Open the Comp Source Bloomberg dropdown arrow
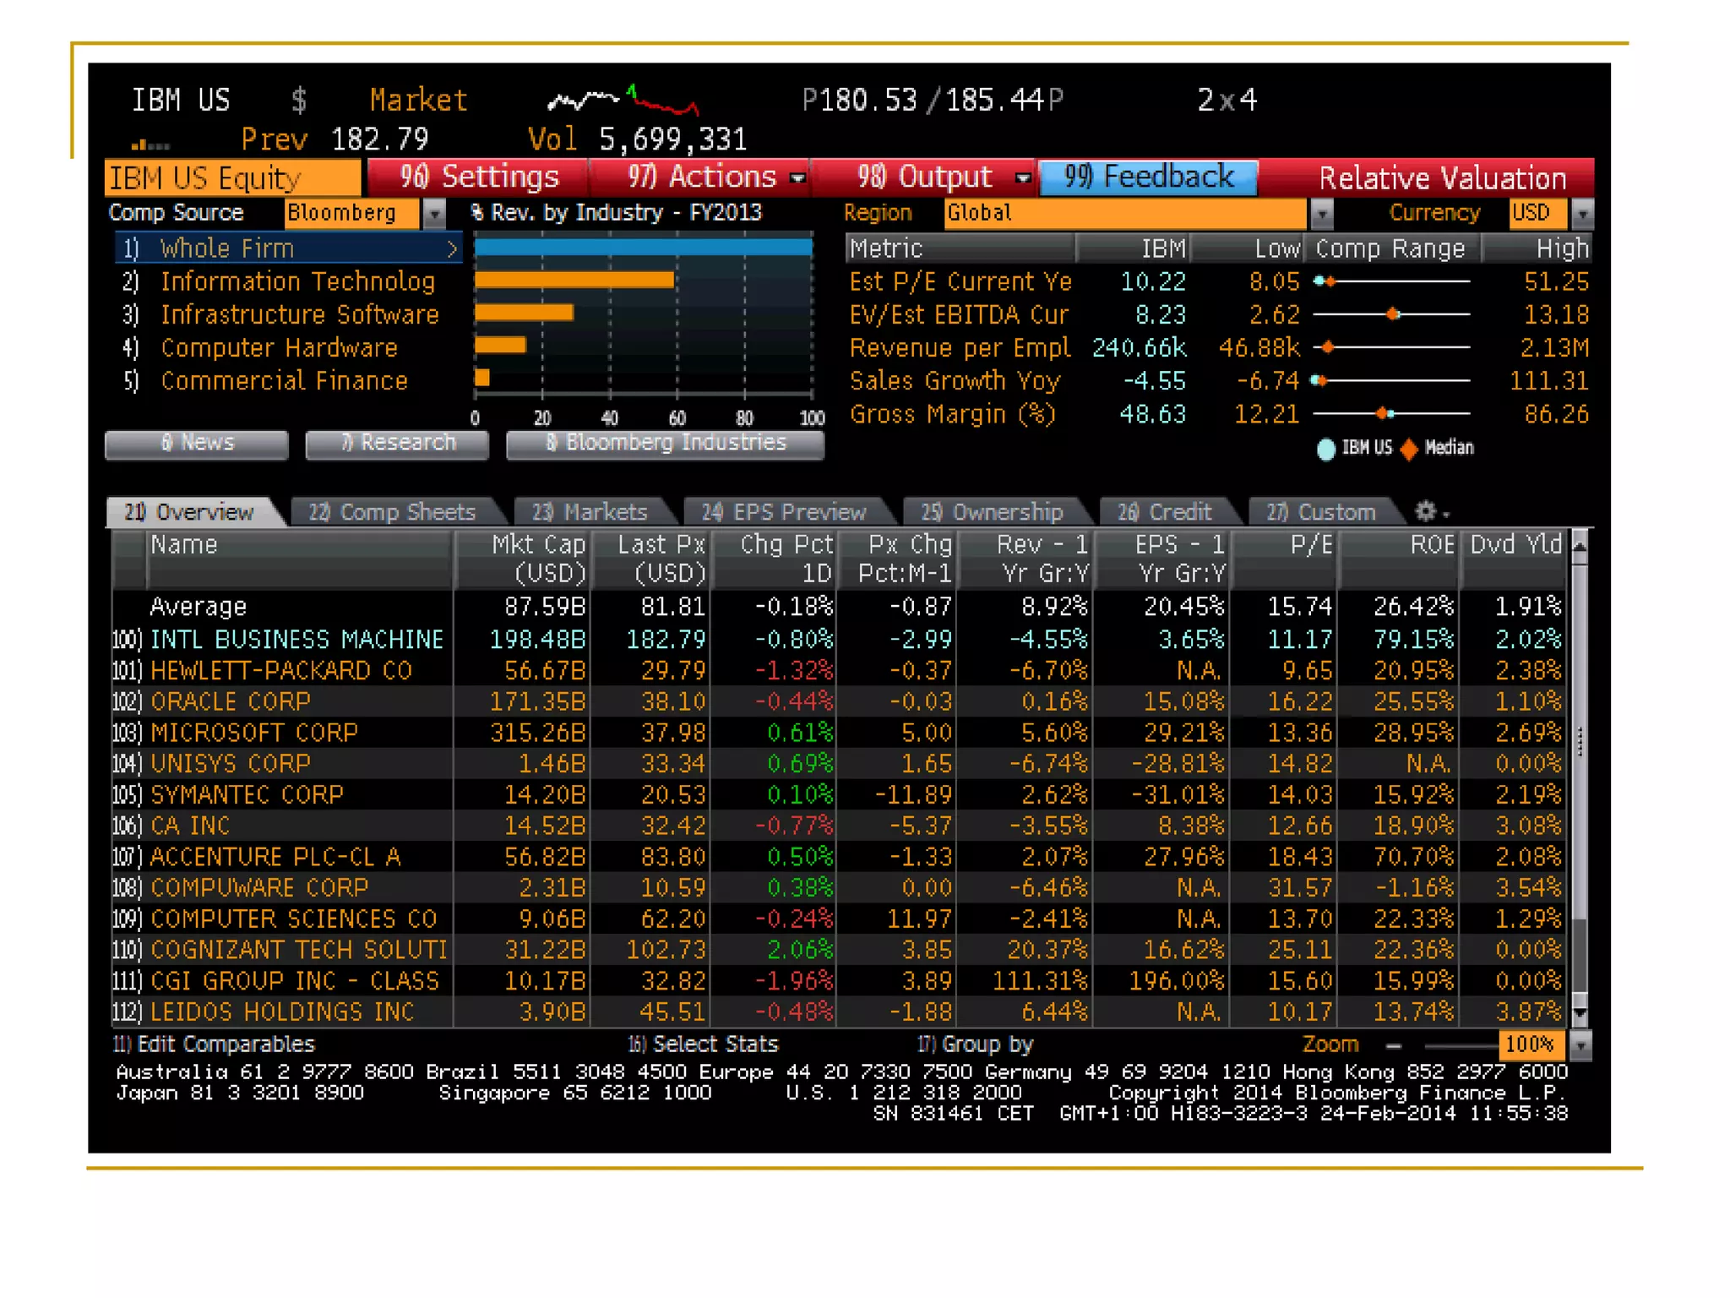This screenshot has width=1730, height=1298. (434, 214)
